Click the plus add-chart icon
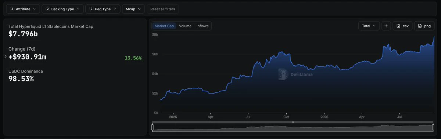 [x=386, y=26]
